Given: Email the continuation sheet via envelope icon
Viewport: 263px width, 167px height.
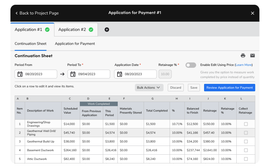Looking at the screenshot, I should click(x=252, y=56).
